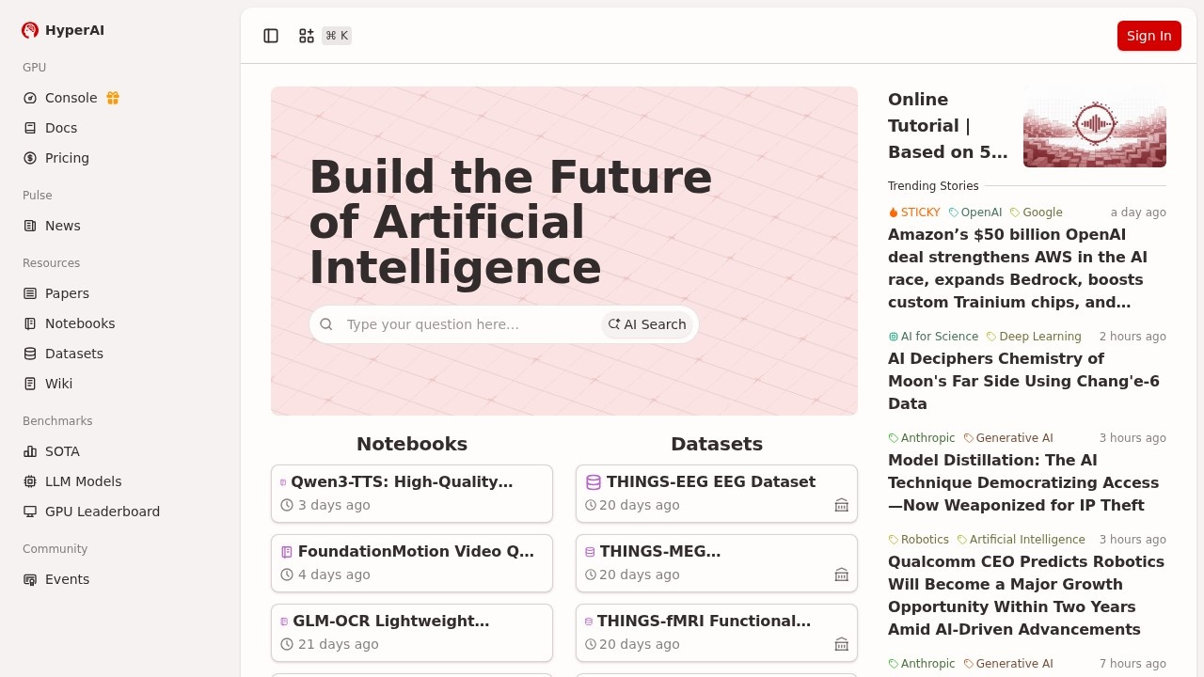Click the magnifier icon in search bar
The width and height of the screenshot is (1204, 677).
(326, 324)
